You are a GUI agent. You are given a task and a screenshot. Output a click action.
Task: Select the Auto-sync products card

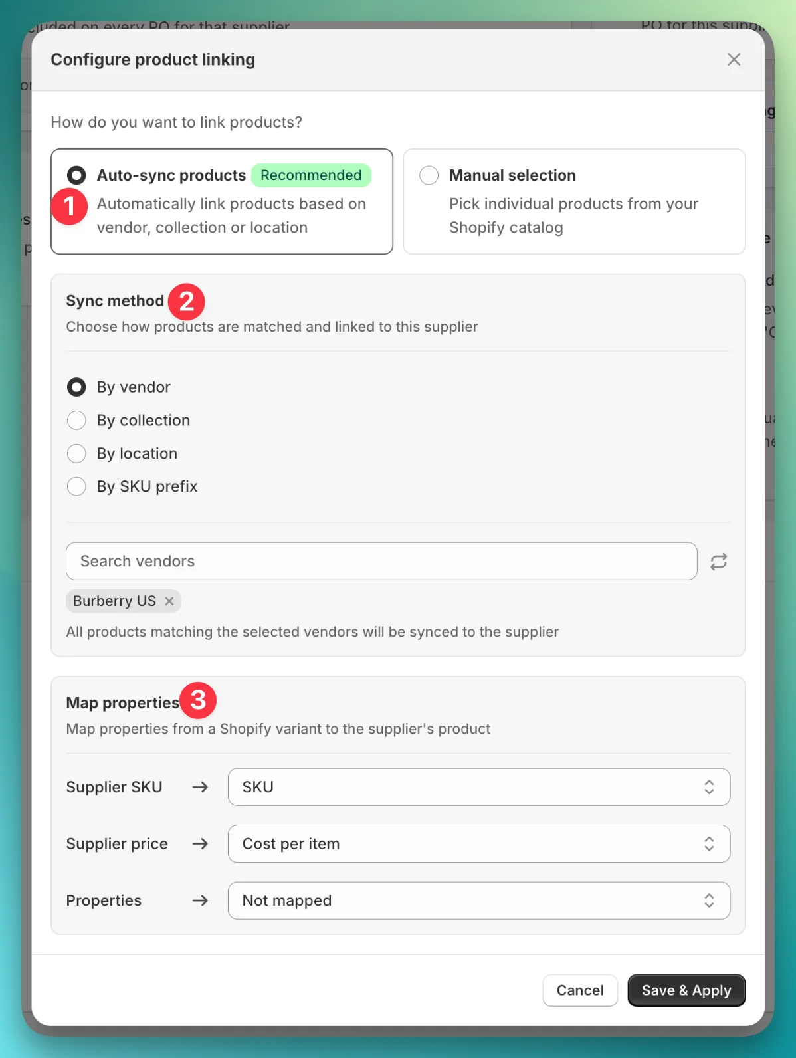coord(76,175)
